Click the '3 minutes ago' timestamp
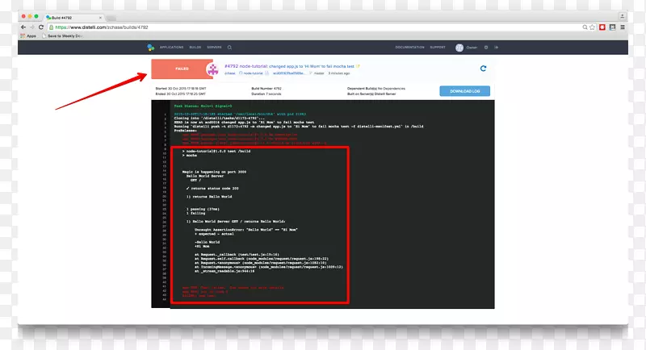The width and height of the screenshot is (646, 350). (338, 73)
